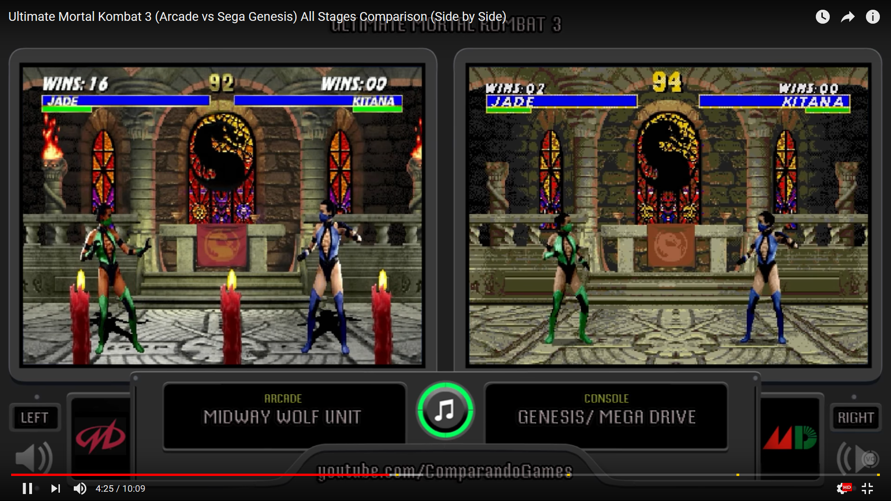Show video info cards icon
The width and height of the screenshot is (891, 501).
(x=872, y=17)
